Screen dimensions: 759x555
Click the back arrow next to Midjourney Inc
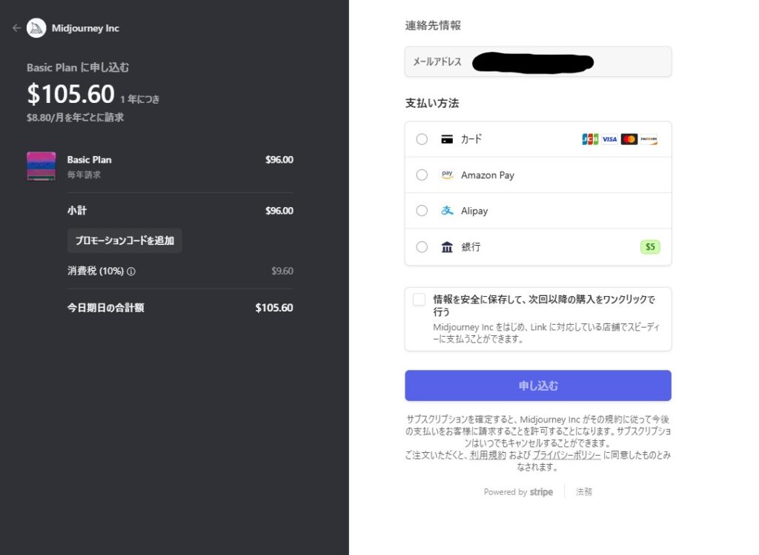point(16,28)
